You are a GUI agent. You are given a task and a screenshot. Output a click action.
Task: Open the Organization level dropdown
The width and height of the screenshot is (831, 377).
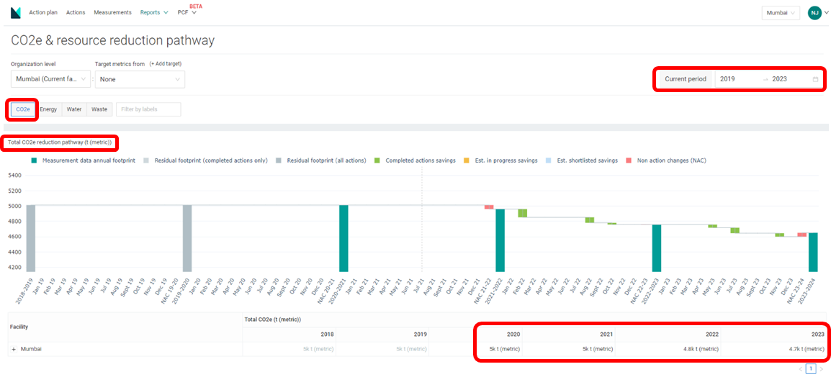coord(50,79)
